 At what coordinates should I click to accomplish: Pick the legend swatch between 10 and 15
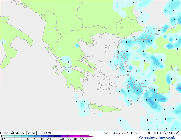38,136
